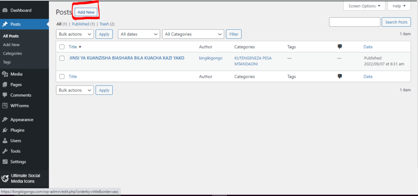Open the All dates dropdown

[x=139, y=34]
